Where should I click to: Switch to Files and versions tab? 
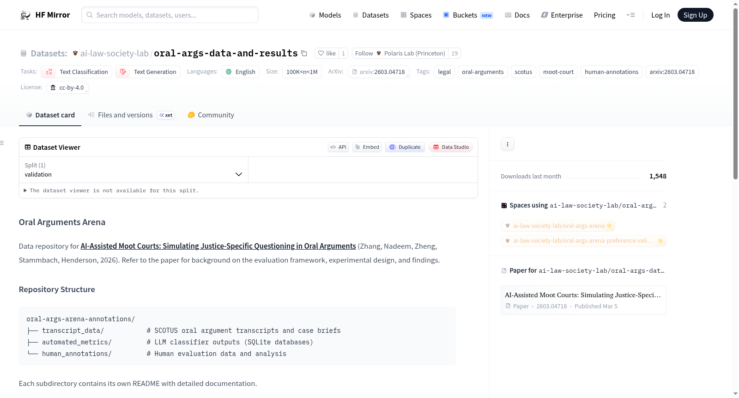tap(131, 115)
